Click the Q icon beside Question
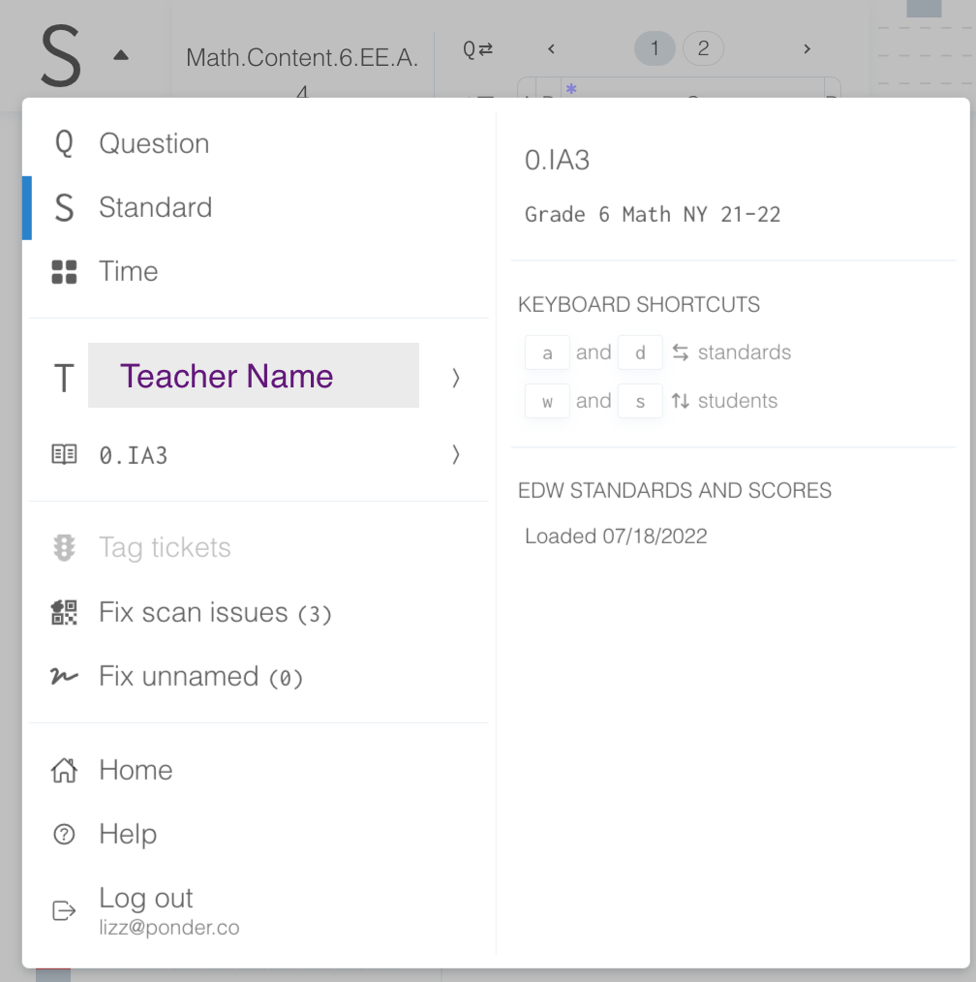Screen dimensions: 976x982 point(64,144)
